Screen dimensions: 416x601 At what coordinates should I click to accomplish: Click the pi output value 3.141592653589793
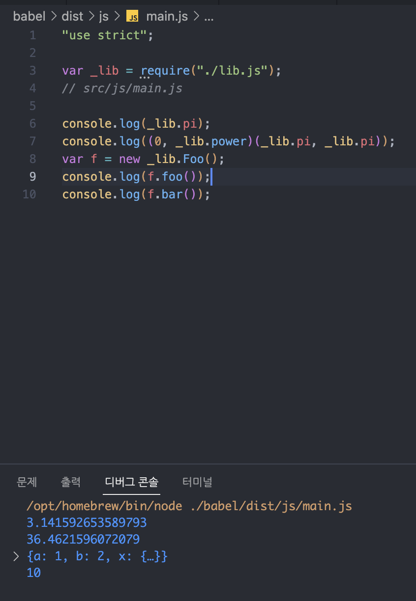click(x=87, y=522)
